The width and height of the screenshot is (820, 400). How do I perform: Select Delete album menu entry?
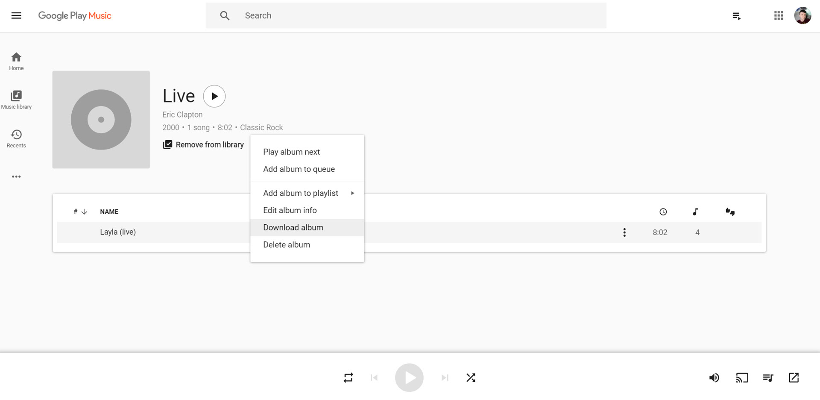287,245
